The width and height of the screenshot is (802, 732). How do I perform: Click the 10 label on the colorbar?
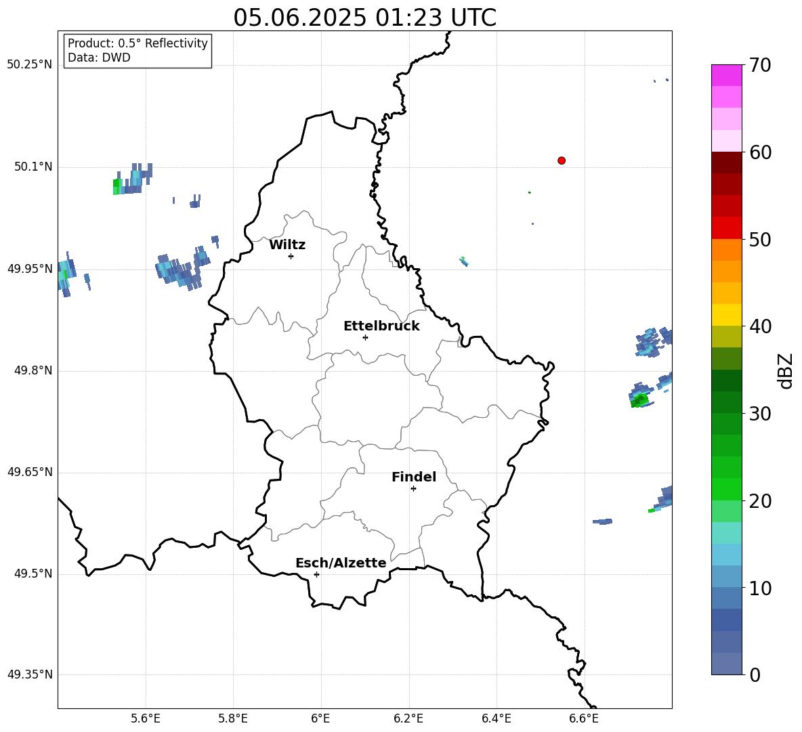pyautogui.click(x=760, y=588)
